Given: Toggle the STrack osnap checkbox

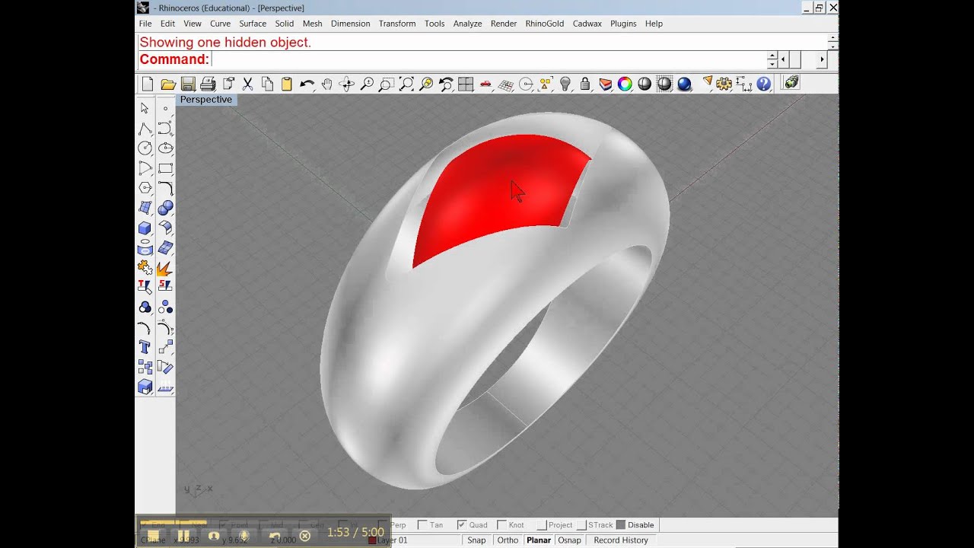Looking at the screenshot, I should (x=581, y=525).
